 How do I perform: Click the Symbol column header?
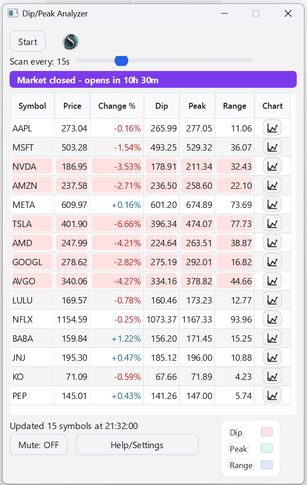32,106
